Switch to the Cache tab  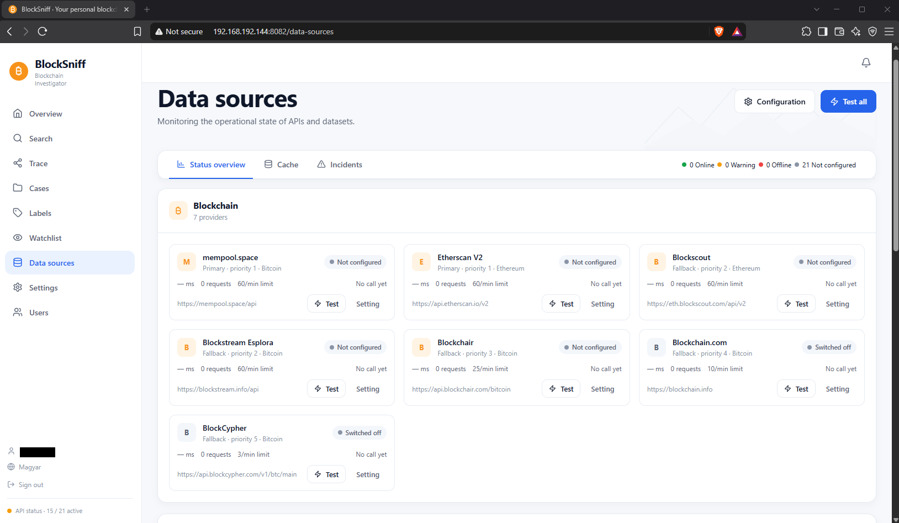(x=281, y=165)
